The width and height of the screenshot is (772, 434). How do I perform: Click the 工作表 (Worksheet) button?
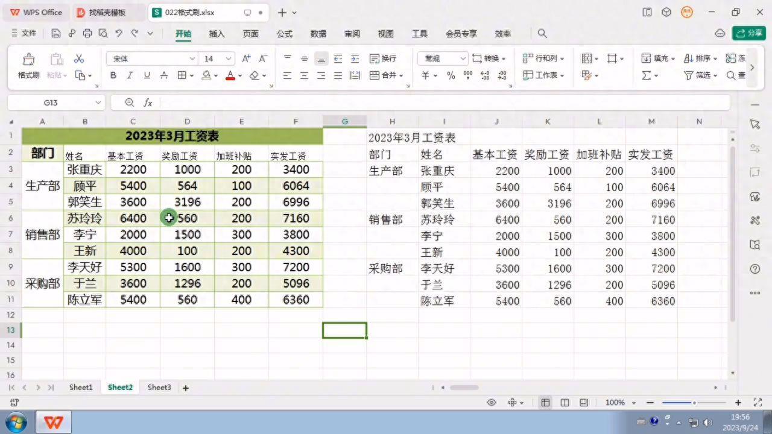543,75
